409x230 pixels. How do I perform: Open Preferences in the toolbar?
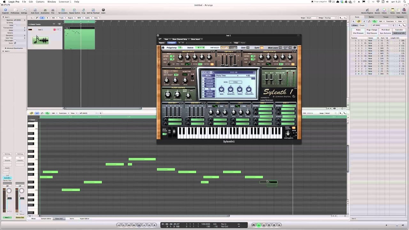coord(15,11)
